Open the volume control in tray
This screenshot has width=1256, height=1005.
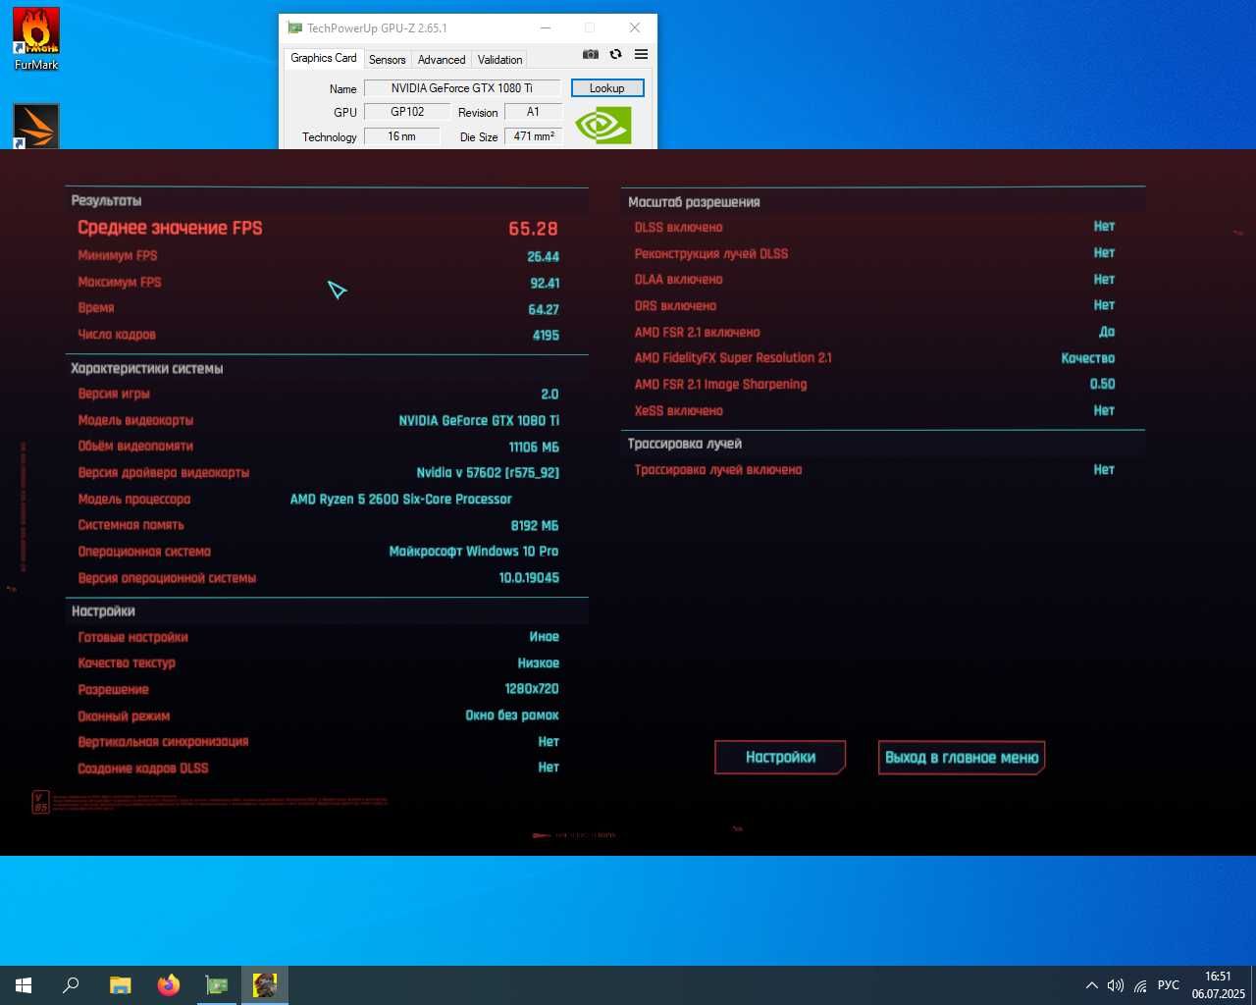[x=1116, y=985]
